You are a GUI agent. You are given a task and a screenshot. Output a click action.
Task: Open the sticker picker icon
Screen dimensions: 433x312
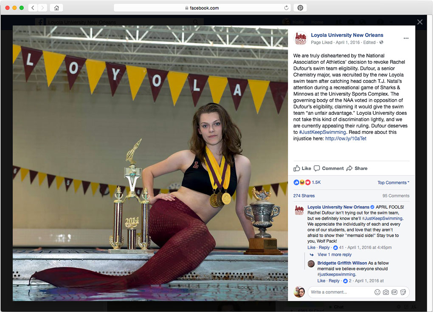[x=403, y=292]
